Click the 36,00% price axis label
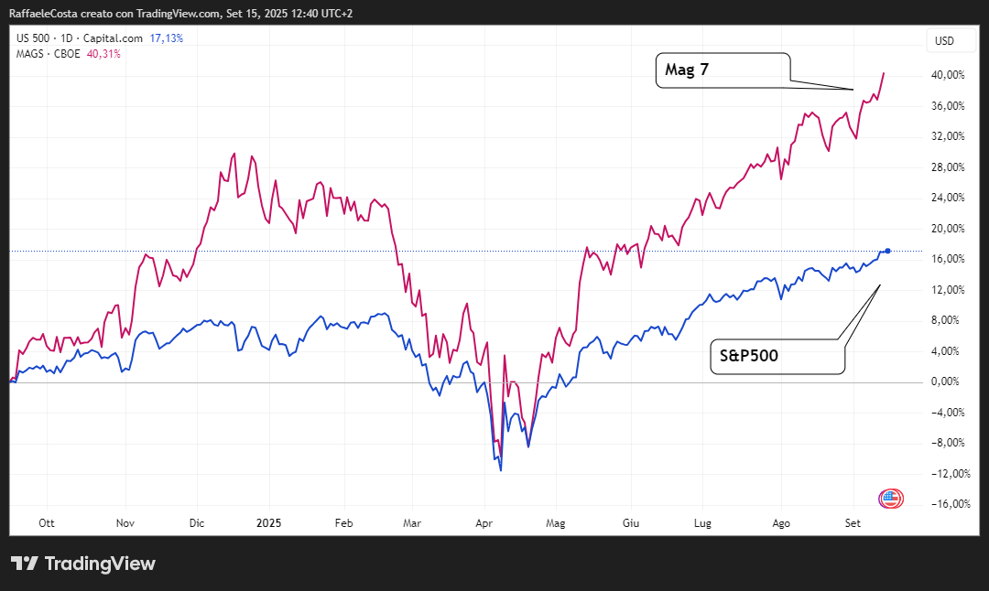This screenshot has width=989, height=591. pyautogui.click(x=948, y=106)
